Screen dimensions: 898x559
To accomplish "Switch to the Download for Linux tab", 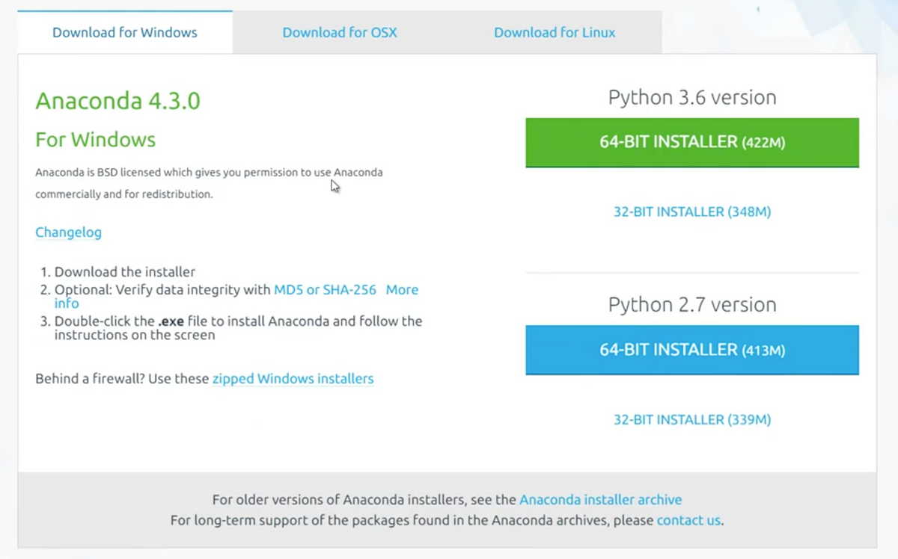I will pos(555,32).
